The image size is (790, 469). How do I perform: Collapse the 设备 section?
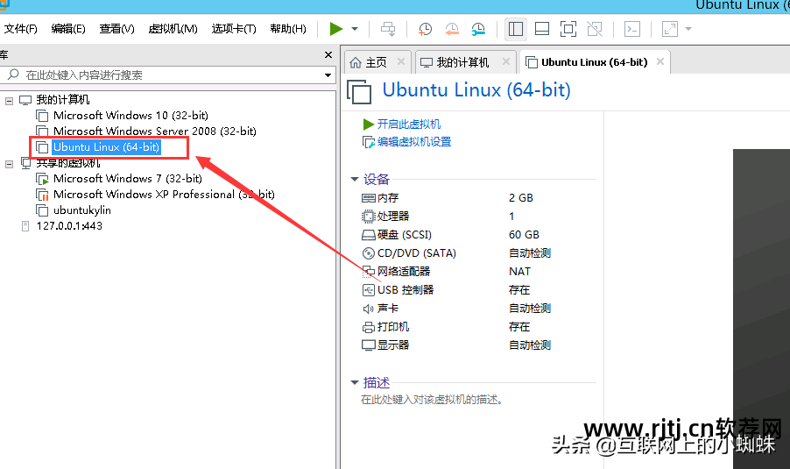[x=354, y=179]
